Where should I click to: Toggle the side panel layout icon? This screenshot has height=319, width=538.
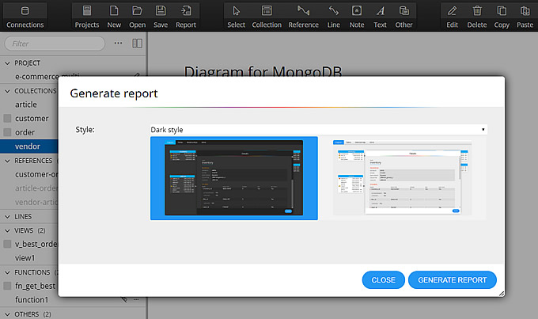point(137,44)
